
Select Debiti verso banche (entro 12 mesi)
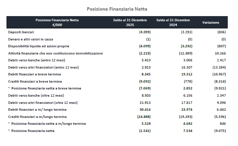(37, 60)
